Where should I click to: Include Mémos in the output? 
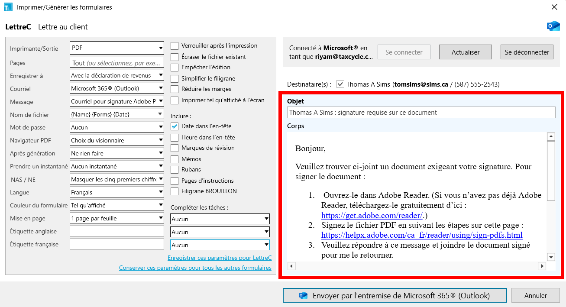(175, 159)
